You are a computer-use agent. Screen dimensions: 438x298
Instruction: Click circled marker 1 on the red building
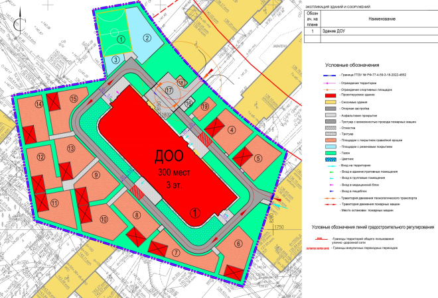pyautogui.click(x=194, y=212)
